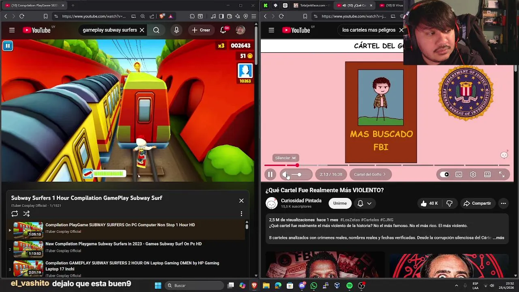Viewport: 519px width, 292px height.
Task: Open the Crear button
Action: [x=201, y=30]
